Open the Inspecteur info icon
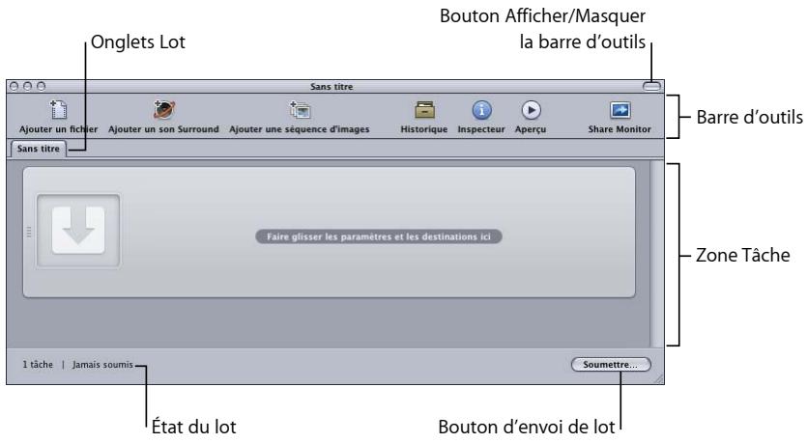This screenshot has width=807, height=443. [x=482, y=111]
